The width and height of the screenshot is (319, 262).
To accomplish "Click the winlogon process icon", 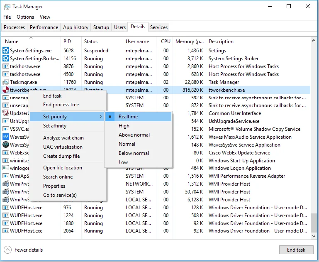I will [x=6, y=168].
